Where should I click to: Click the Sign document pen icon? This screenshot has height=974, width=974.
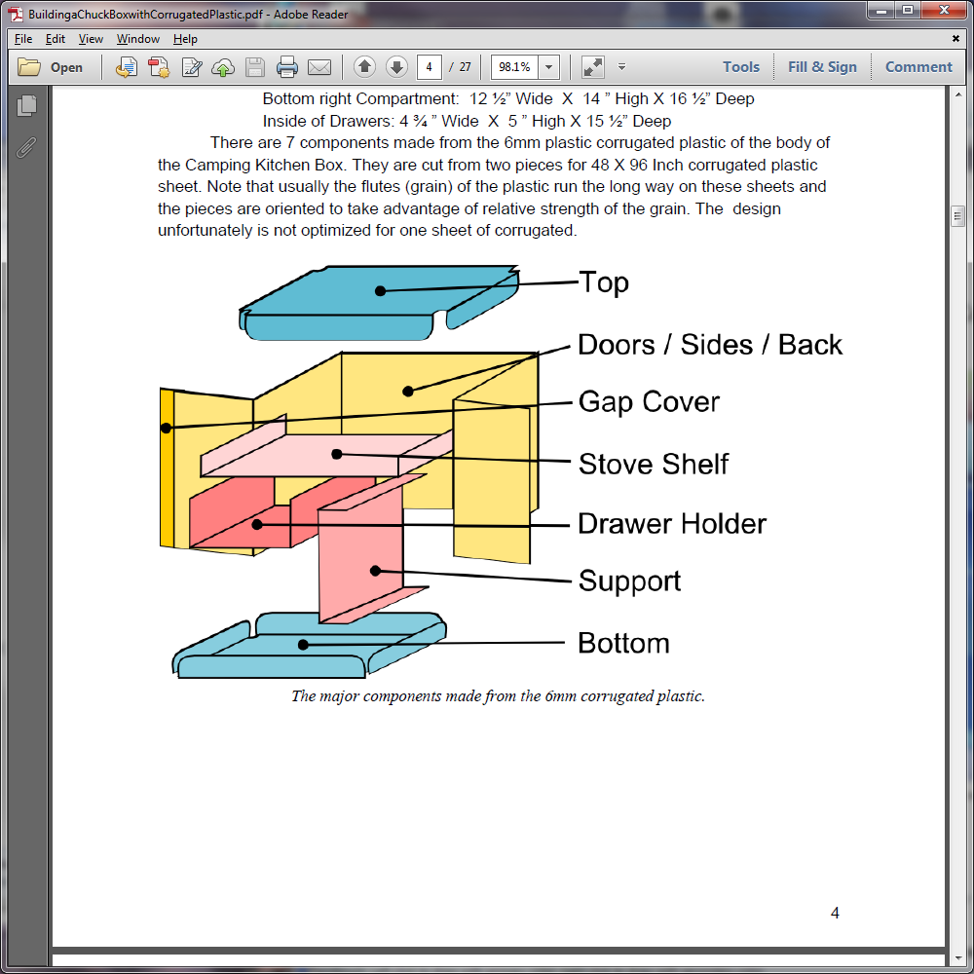point(192,67)
